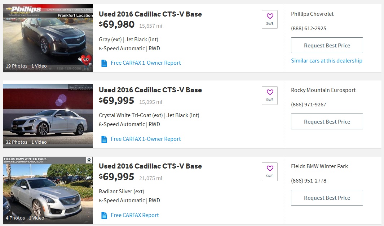The width and height of the screenshot is (384, 226).
Task: Click CARFAX document icon on white CTS-V
Action: click(x=104, y=139)
